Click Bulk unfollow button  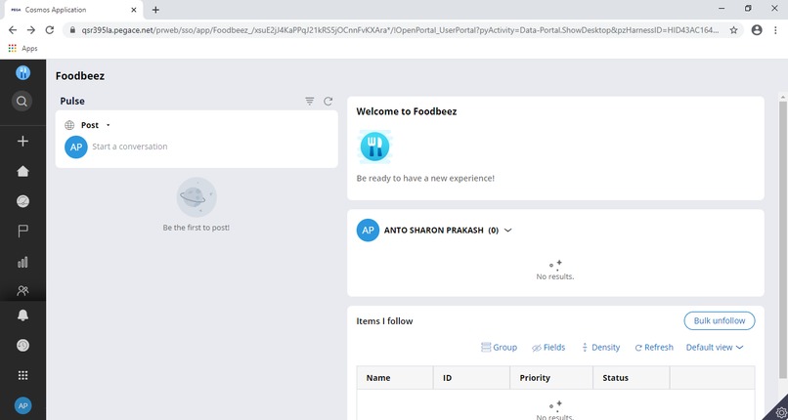720,320
